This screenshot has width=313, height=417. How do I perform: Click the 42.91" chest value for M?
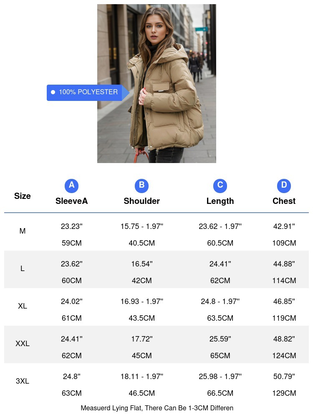pos(284,226)
